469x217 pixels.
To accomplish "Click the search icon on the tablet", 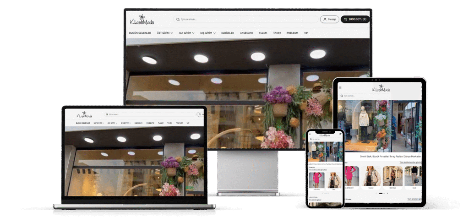I will (342, 96).
